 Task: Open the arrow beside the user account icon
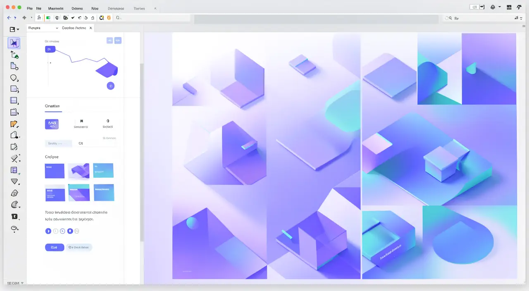pyautogui.click(x=499, y=7)
